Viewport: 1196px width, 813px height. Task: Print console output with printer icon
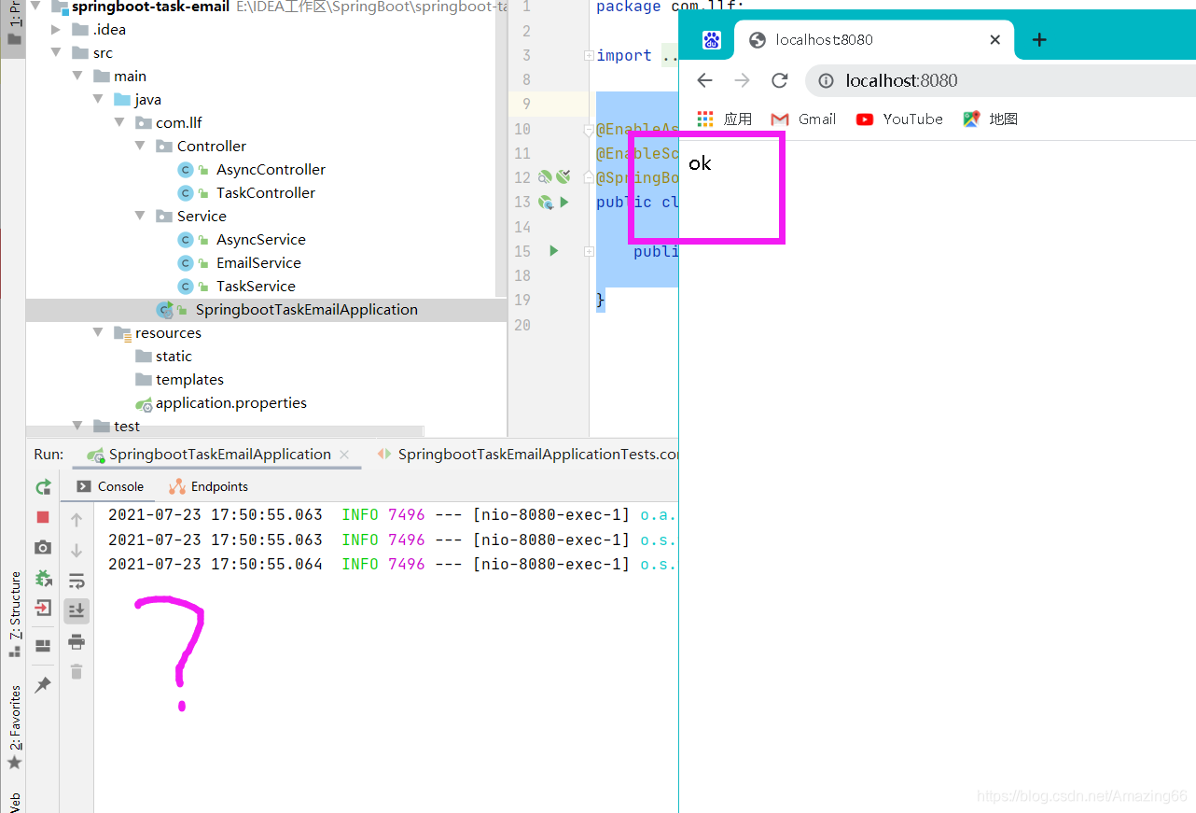pyautogui.click(x=76, y=641)
